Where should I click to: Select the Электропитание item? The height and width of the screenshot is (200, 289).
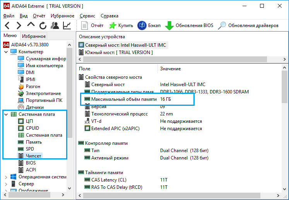pyautogui.click(x=39, y=93)
